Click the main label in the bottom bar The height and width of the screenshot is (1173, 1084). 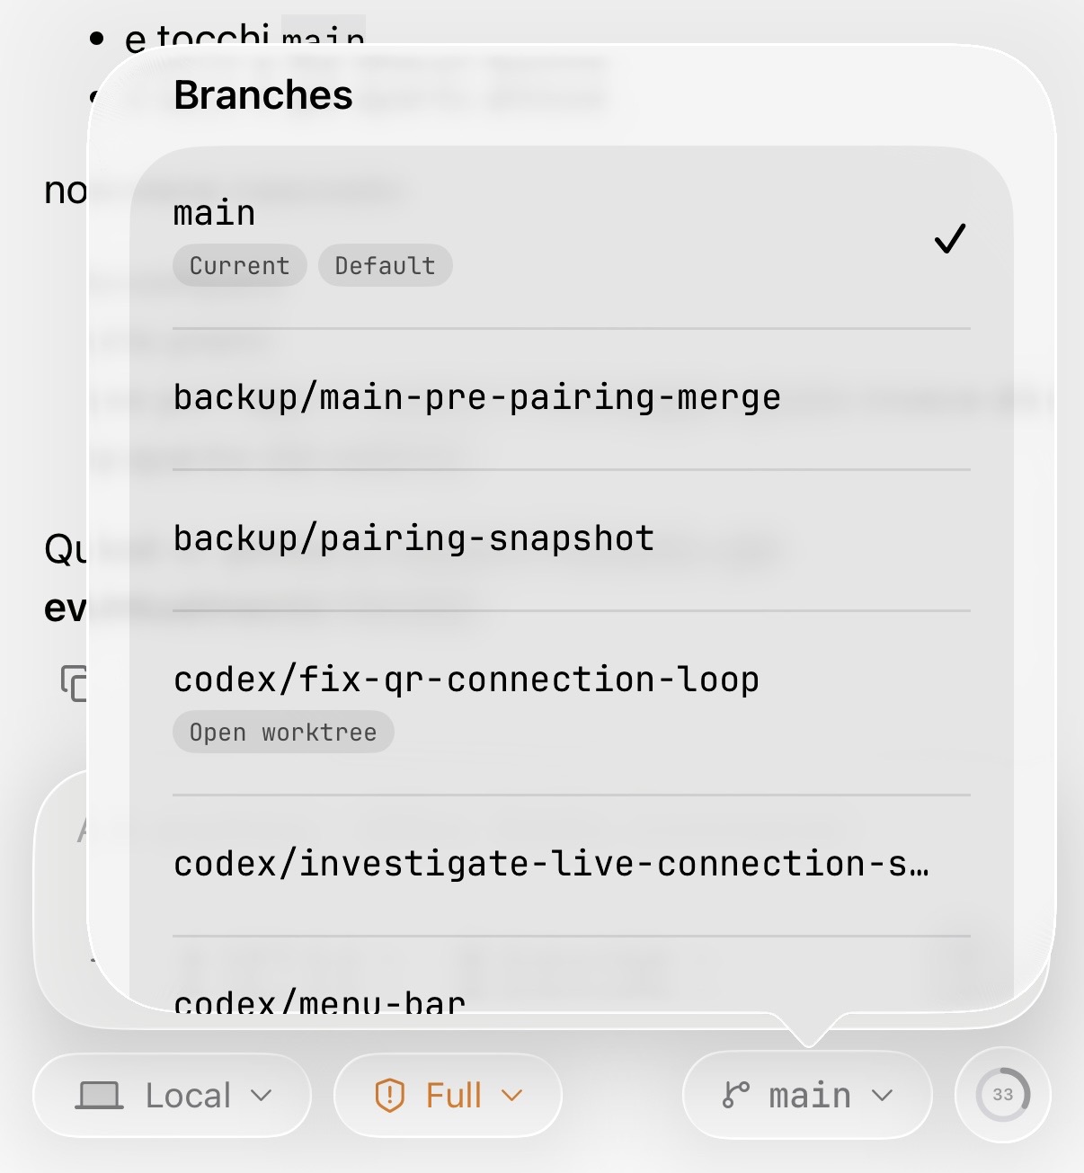click(x=808, y=1095)
